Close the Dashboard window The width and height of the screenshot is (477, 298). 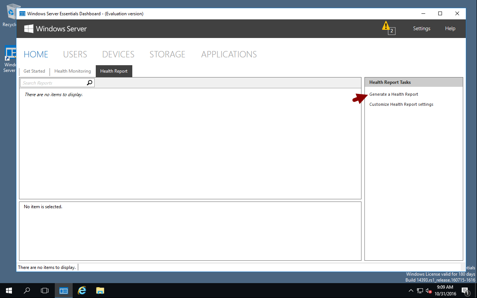pos(457,14)
